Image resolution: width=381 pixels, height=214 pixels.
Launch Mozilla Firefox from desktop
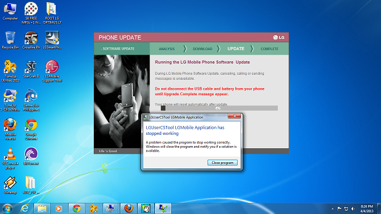tap(10, 129)
